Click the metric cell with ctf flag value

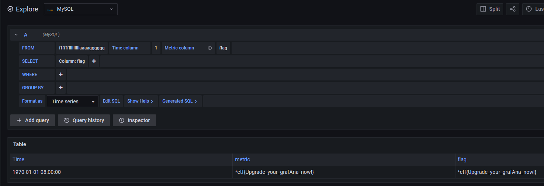[344, 172]
